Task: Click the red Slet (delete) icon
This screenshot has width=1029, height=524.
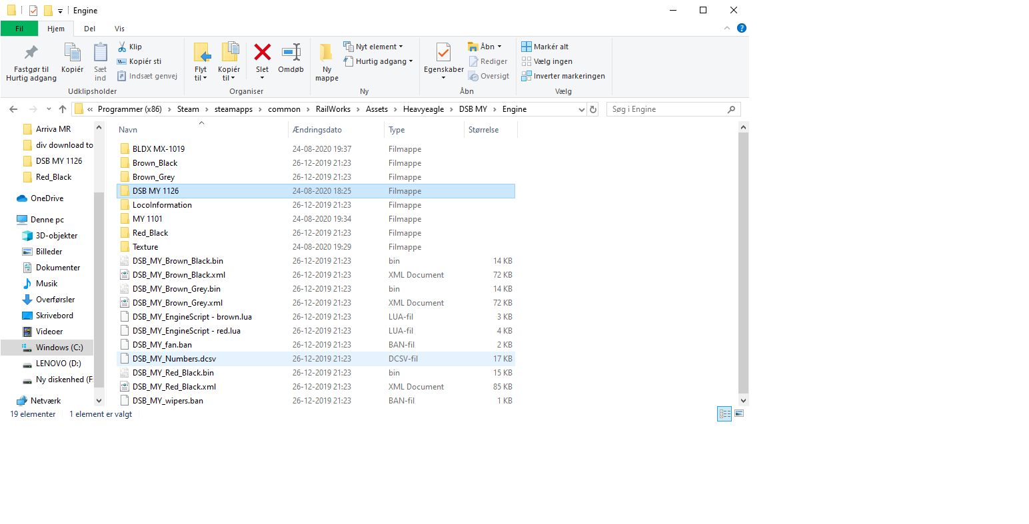Action: point(262,53)
